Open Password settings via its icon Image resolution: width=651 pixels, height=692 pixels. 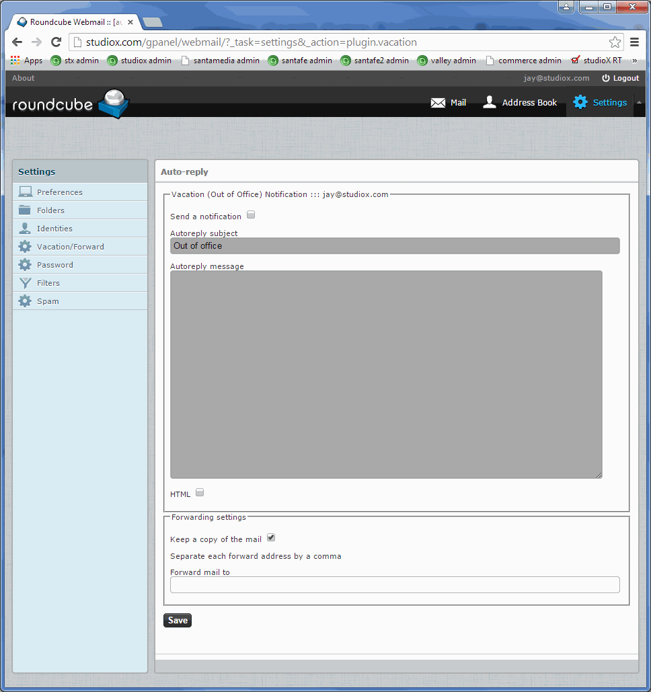coord(26,264)
